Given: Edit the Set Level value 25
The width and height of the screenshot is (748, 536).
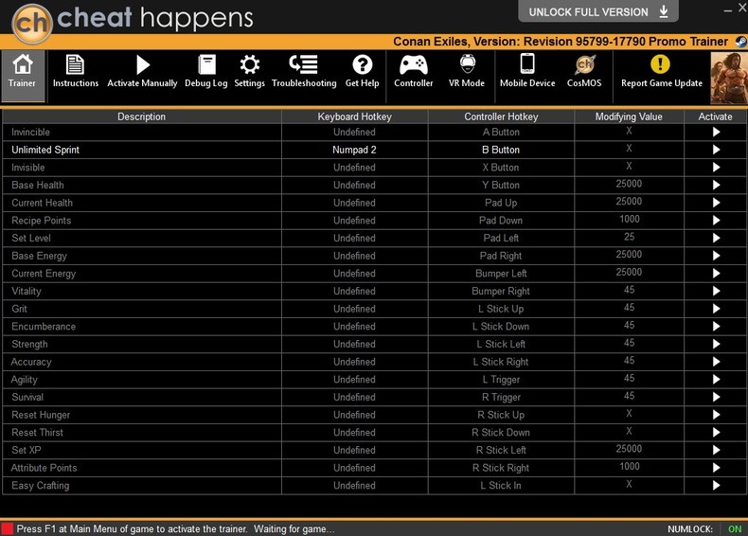Looking at the screenshot, I should coord(630,237).
